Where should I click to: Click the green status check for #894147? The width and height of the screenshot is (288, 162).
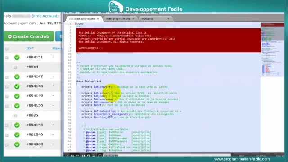(x=17, y=77)
